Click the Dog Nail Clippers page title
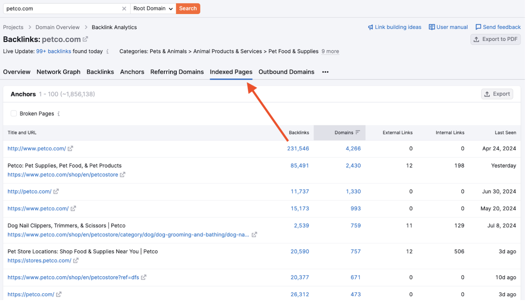Screen dimensions: 526x303 click(66, 225)
